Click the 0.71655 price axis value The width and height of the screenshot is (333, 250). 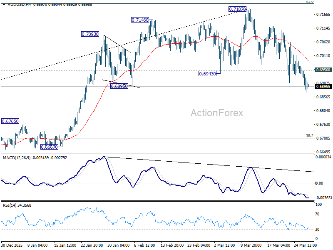point(323,15)
